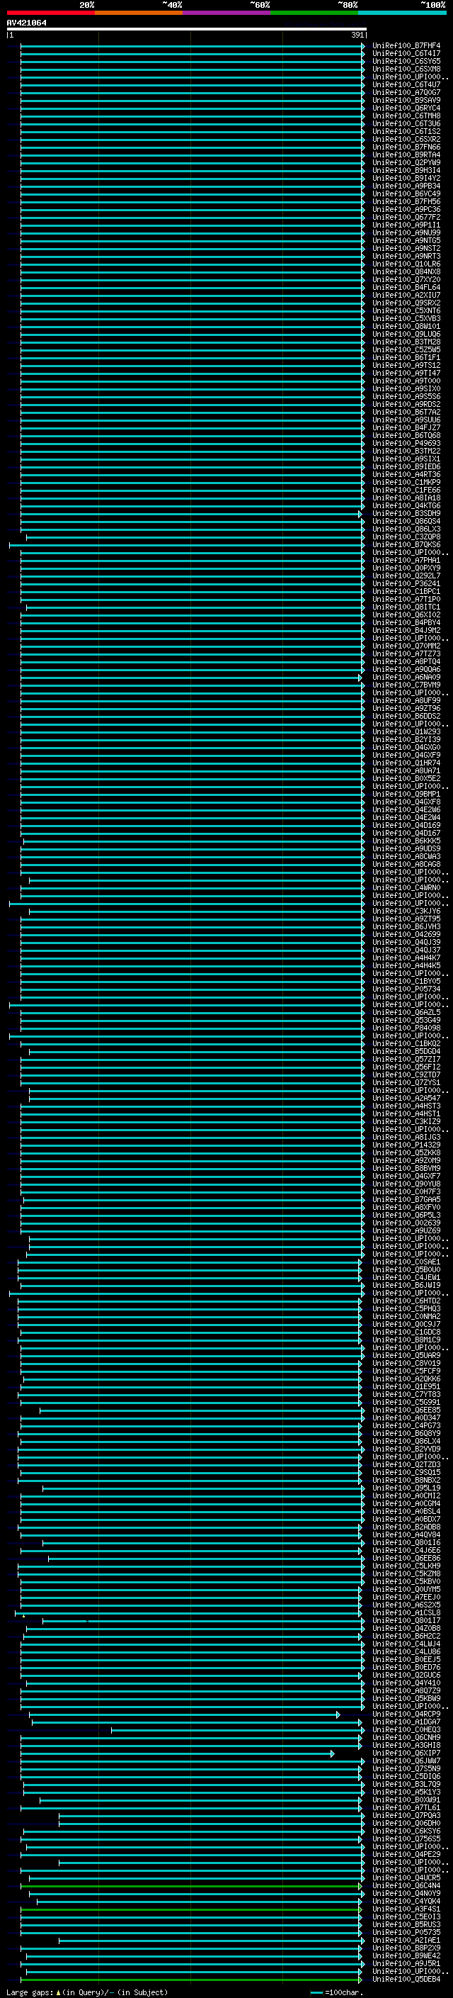Select hit label UniRef100_B7QKS6
The width and height of the screenshot is (453, 1998).
[x=406, y=544]
